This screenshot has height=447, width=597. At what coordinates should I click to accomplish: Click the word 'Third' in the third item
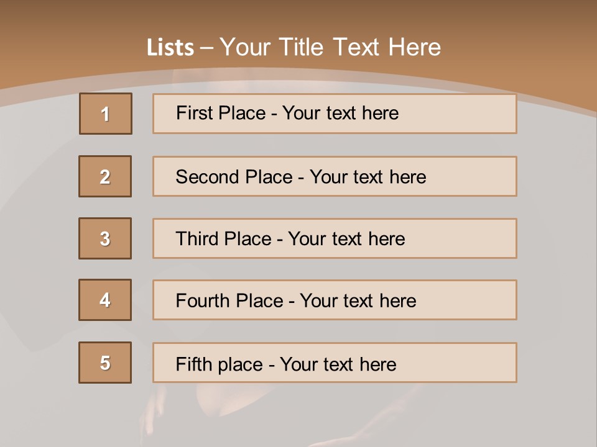click(197, 239)
